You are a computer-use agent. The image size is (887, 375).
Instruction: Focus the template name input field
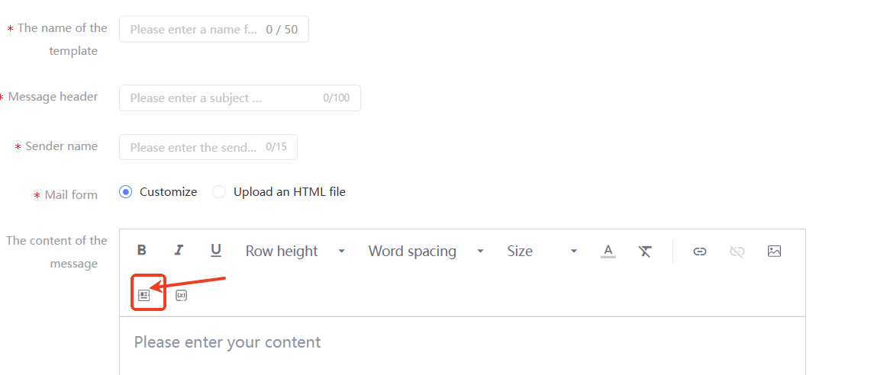click(x=195, y=30)
